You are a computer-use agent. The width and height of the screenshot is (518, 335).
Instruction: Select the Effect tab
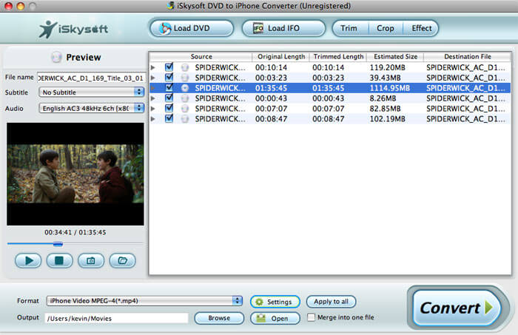click(422, 29)
